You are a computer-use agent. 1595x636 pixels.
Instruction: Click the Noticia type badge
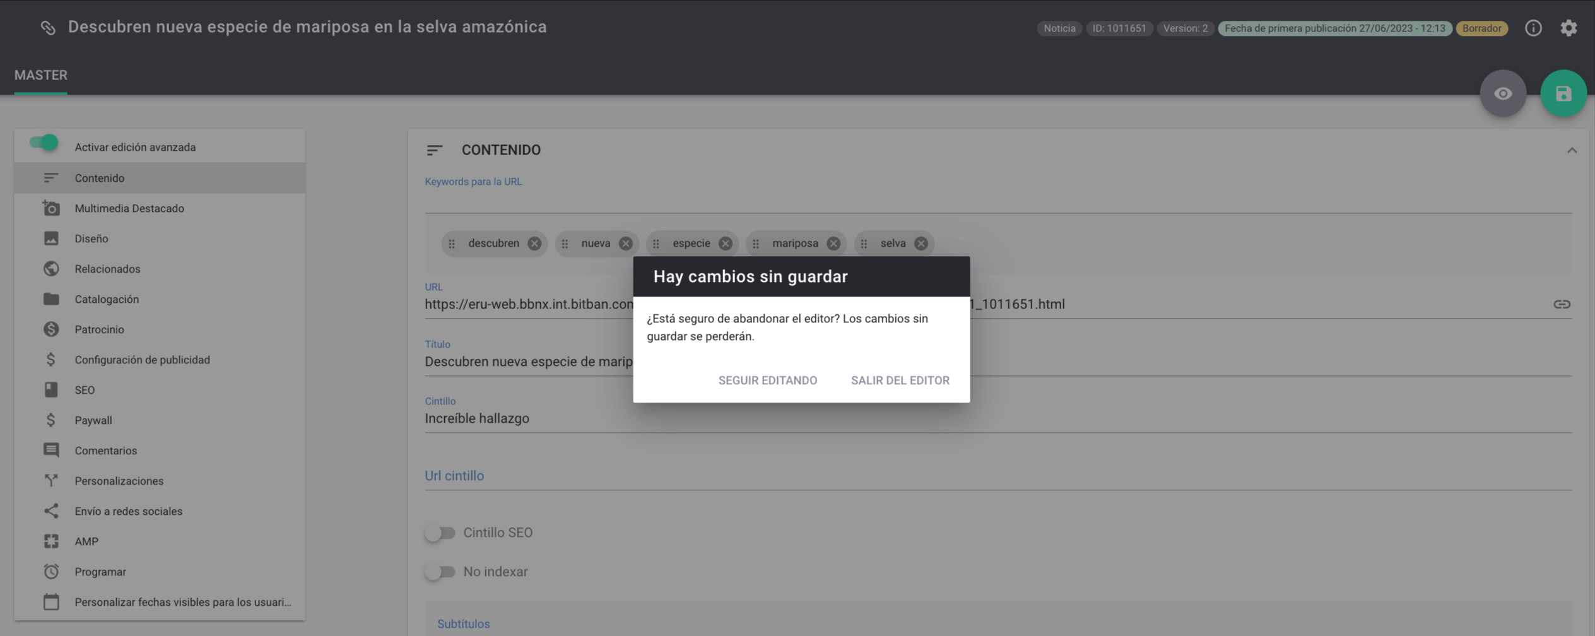pyautogui.click(x=1059, y=28)
